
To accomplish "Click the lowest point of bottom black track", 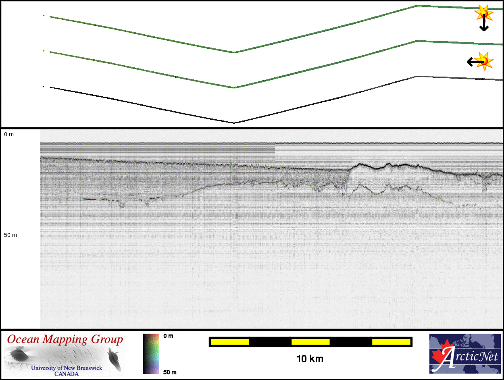I will [234, 123].
